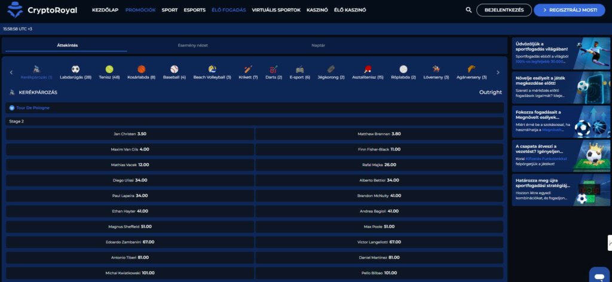Click the CryptoRoyal logo
Viewport: 612px width, 282px height.
pos(42,10)
